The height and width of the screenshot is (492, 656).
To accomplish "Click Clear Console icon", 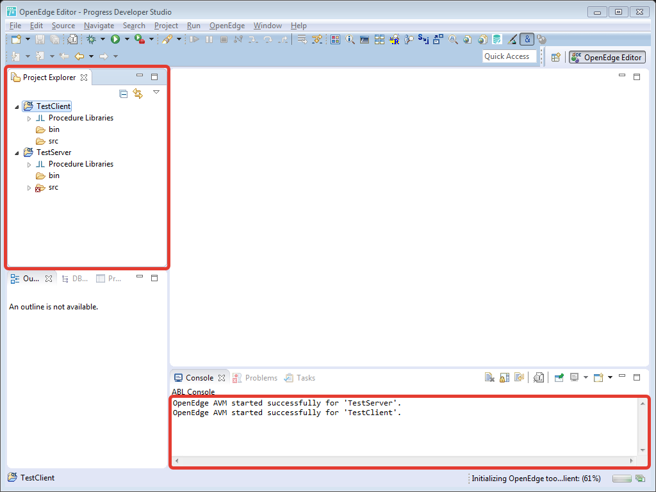I will coord(489,378).
